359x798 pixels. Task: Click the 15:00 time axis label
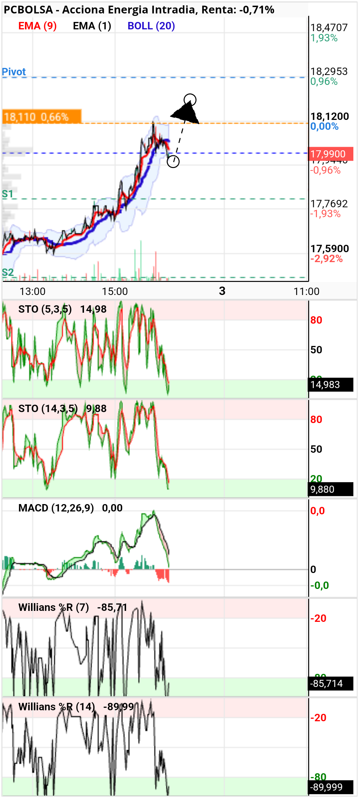(x=115, y=291)
